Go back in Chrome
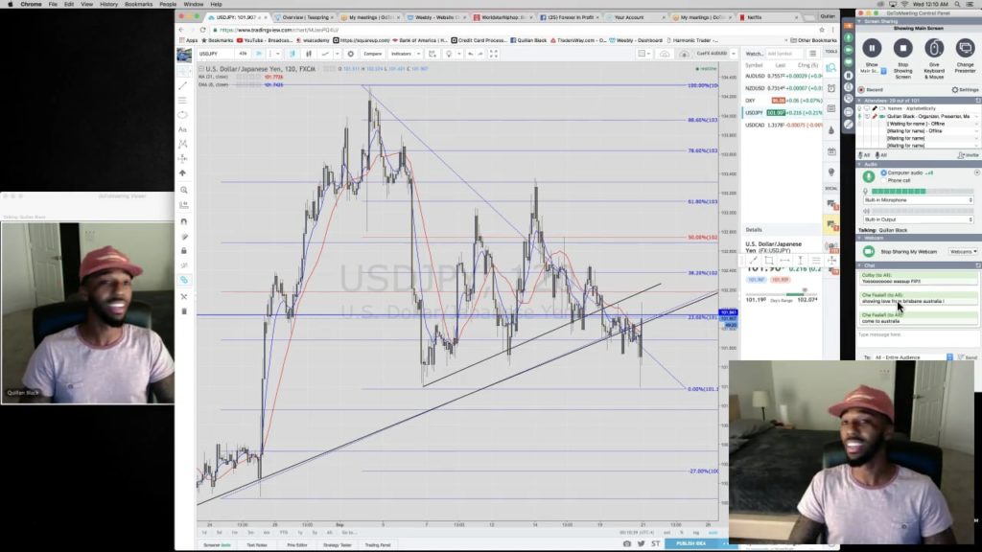 pyautogui.click(x=181, y=30)
